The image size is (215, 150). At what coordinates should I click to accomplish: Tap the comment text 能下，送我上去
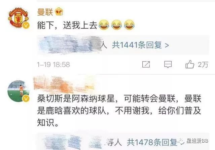tap(67, 25)
